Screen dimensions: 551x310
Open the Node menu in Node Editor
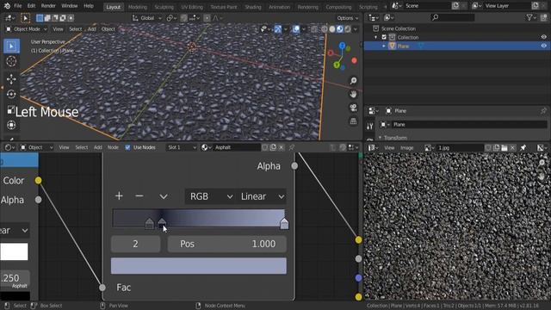113,147
